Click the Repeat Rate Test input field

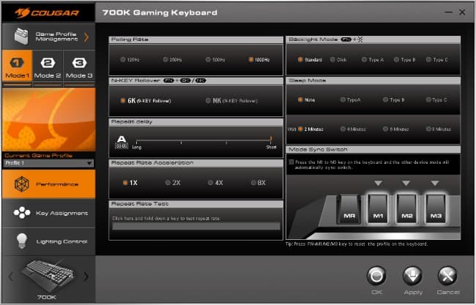(196, 226)
